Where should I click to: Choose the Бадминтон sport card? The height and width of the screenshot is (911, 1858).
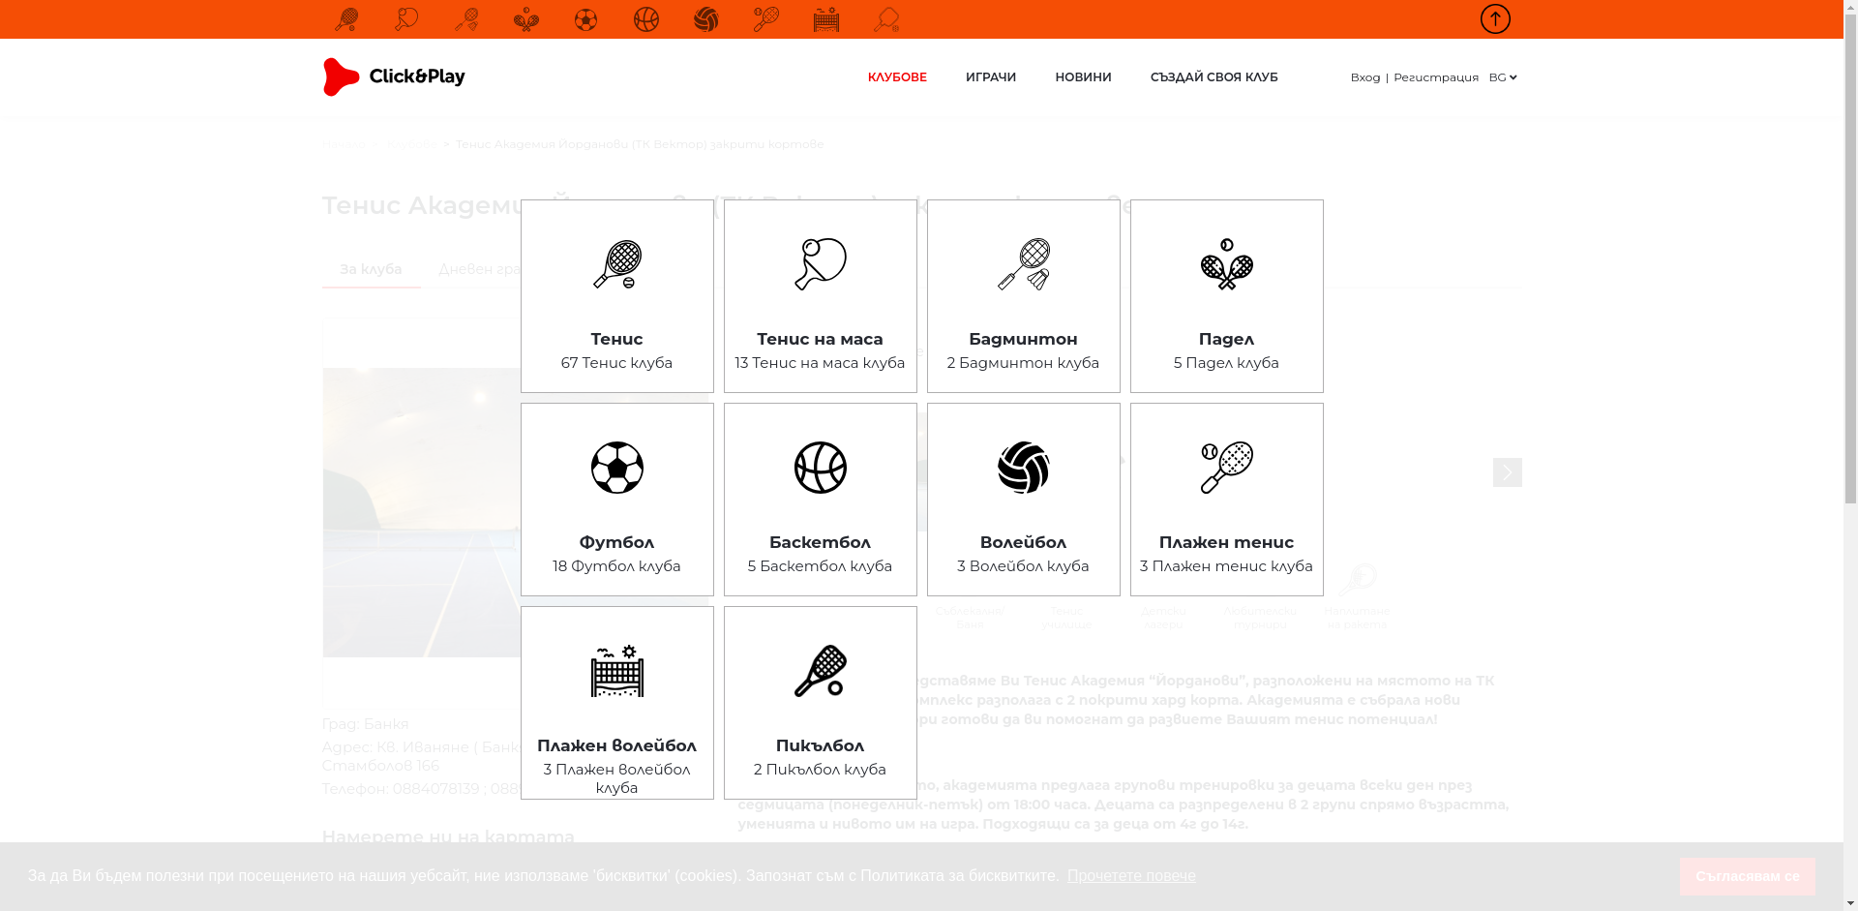(x=1023, y=296)
